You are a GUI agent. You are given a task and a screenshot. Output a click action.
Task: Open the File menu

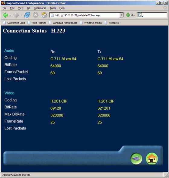click(x=5, y=8)
